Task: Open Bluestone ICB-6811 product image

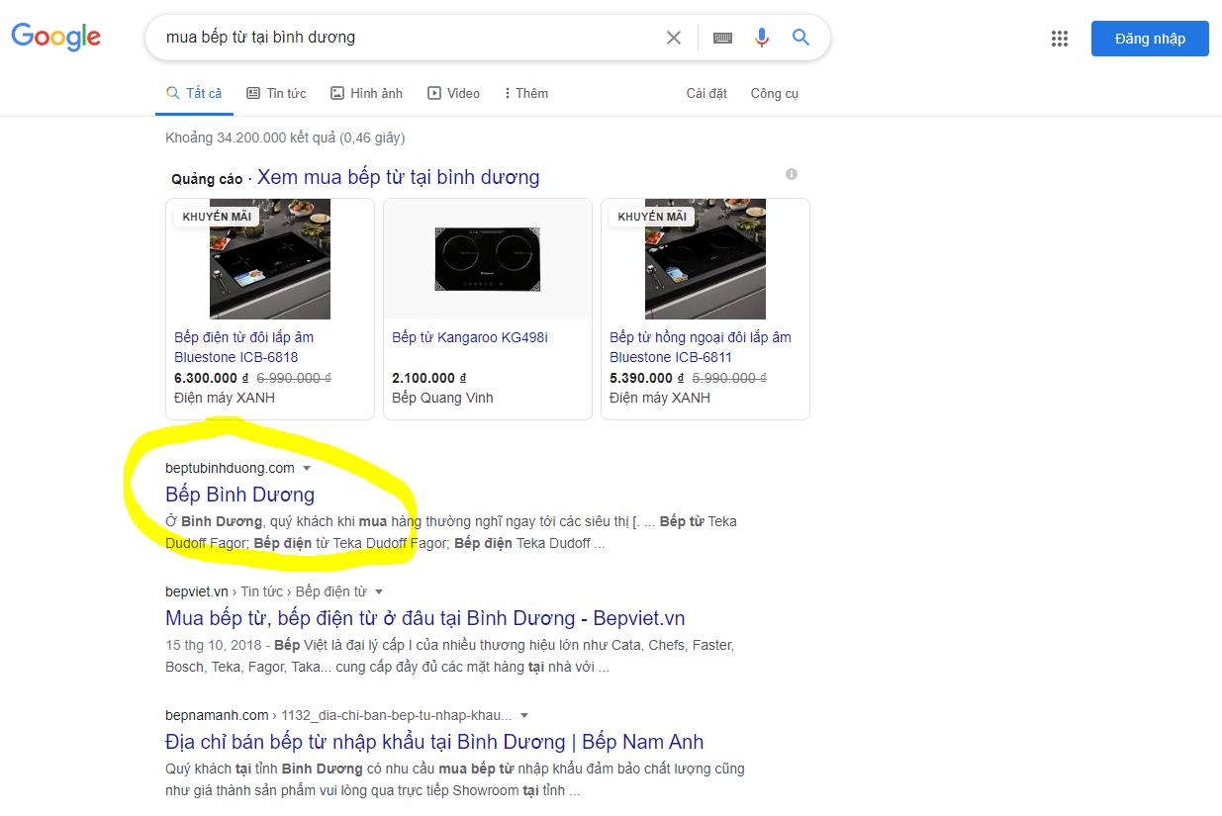Action: (x=705, y=259)
